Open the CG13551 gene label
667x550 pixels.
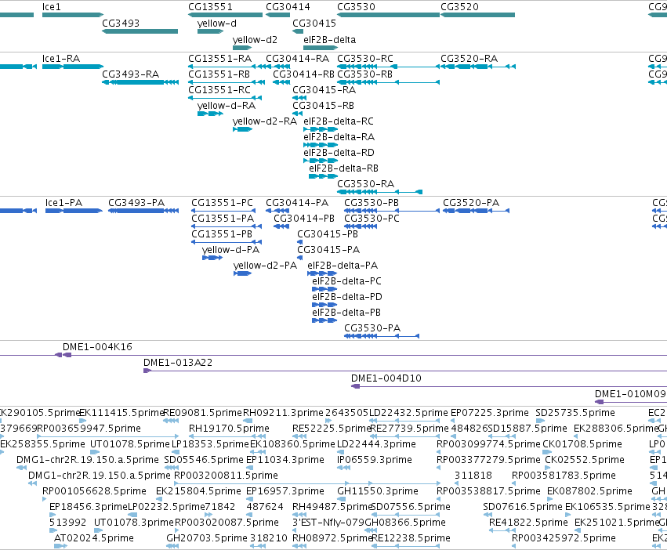[210, 7]
